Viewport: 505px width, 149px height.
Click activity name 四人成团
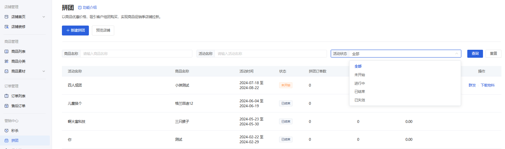tap(75, 85)
